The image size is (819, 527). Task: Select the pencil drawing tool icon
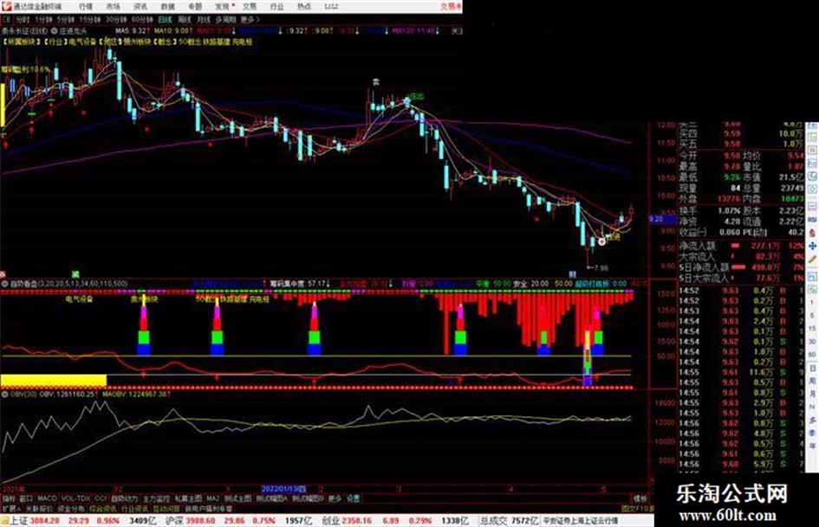tap(812, 259)
